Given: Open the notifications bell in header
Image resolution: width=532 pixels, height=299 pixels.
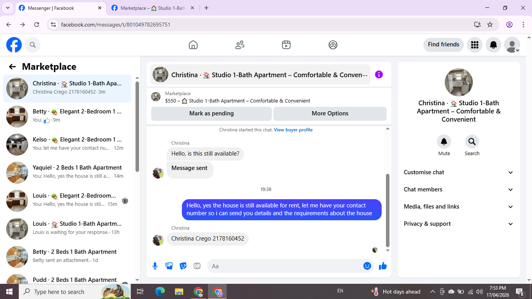Looking at the screenshot, I should [x=493, y=45].
